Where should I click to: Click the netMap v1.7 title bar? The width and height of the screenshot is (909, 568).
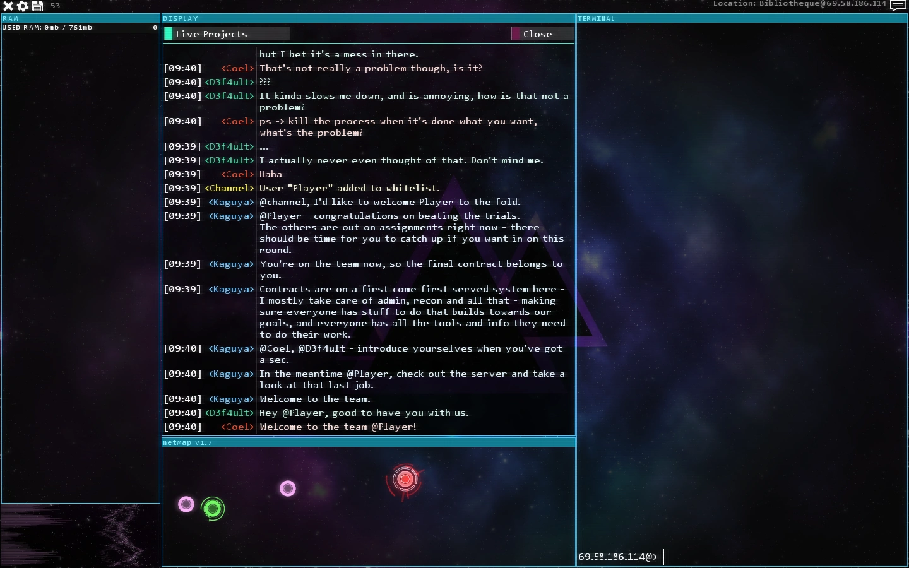187,442
